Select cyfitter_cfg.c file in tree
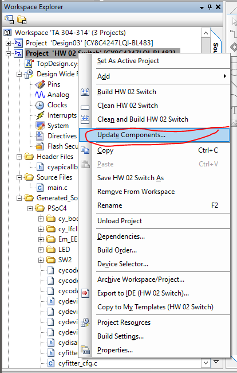 [x=78, y=363]
